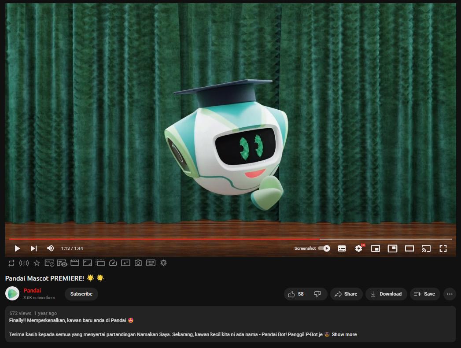Take a screenshot with camera icon
Screen dimensions: 461x348
click(x=138, y=263)
